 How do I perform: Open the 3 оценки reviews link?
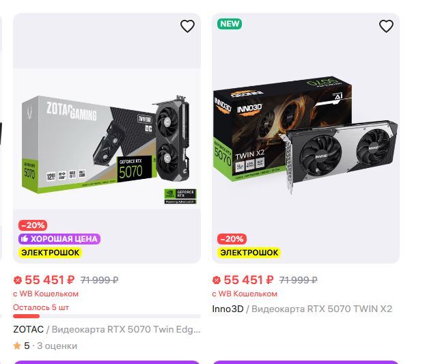coord(57,346)
